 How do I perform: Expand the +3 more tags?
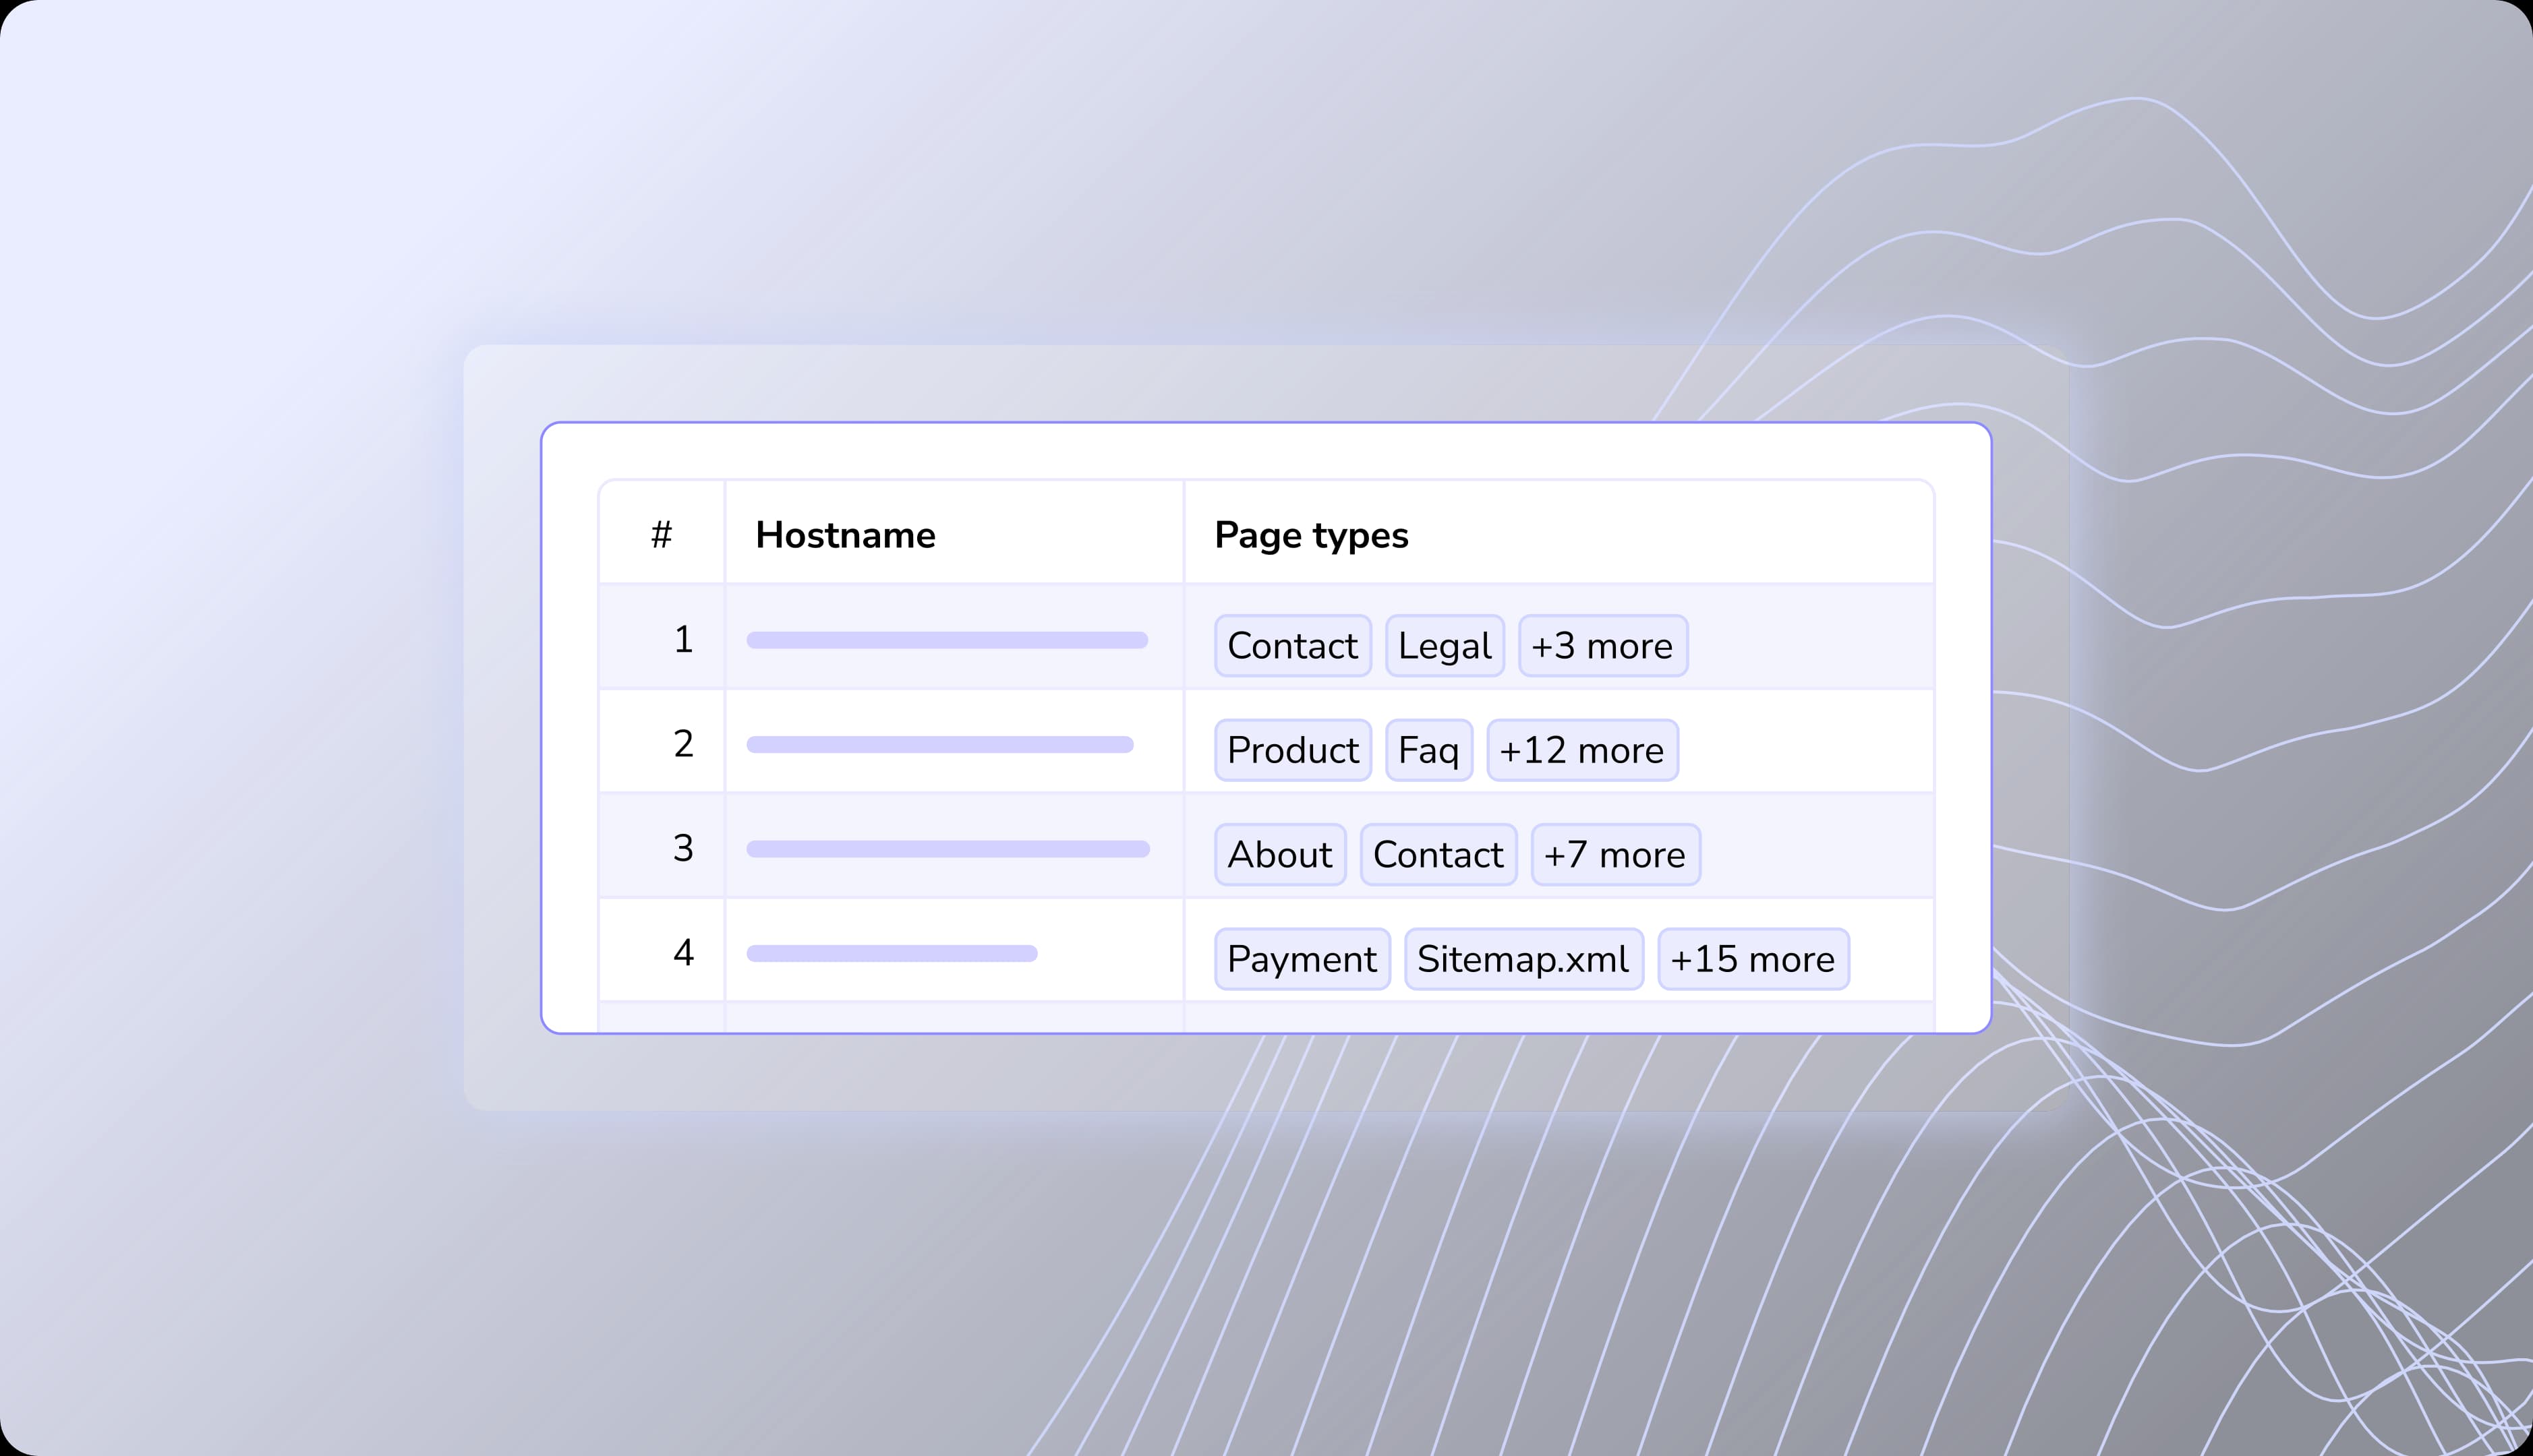(x=1602, y=646)
